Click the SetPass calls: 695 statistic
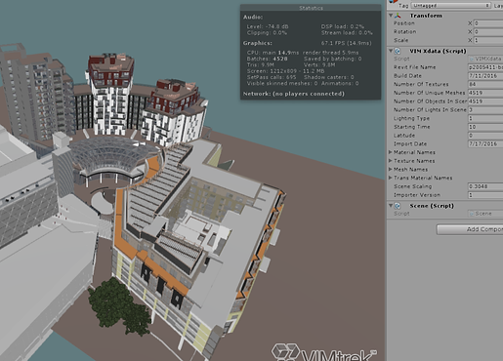Image resolution: width=503 pixels, height=361 pixels. click(272, 77)
